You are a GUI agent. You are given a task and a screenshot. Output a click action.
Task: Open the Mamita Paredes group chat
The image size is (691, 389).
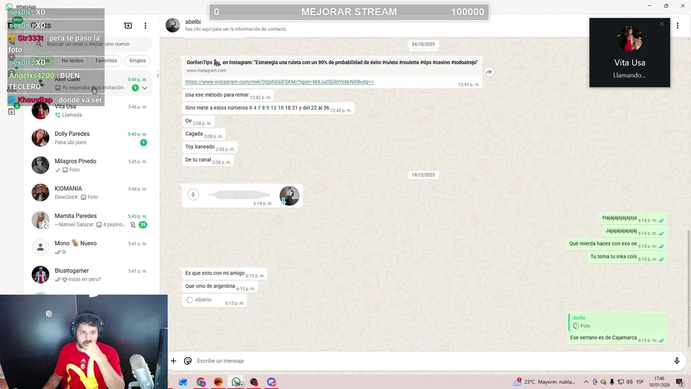[x=90, y=220]
